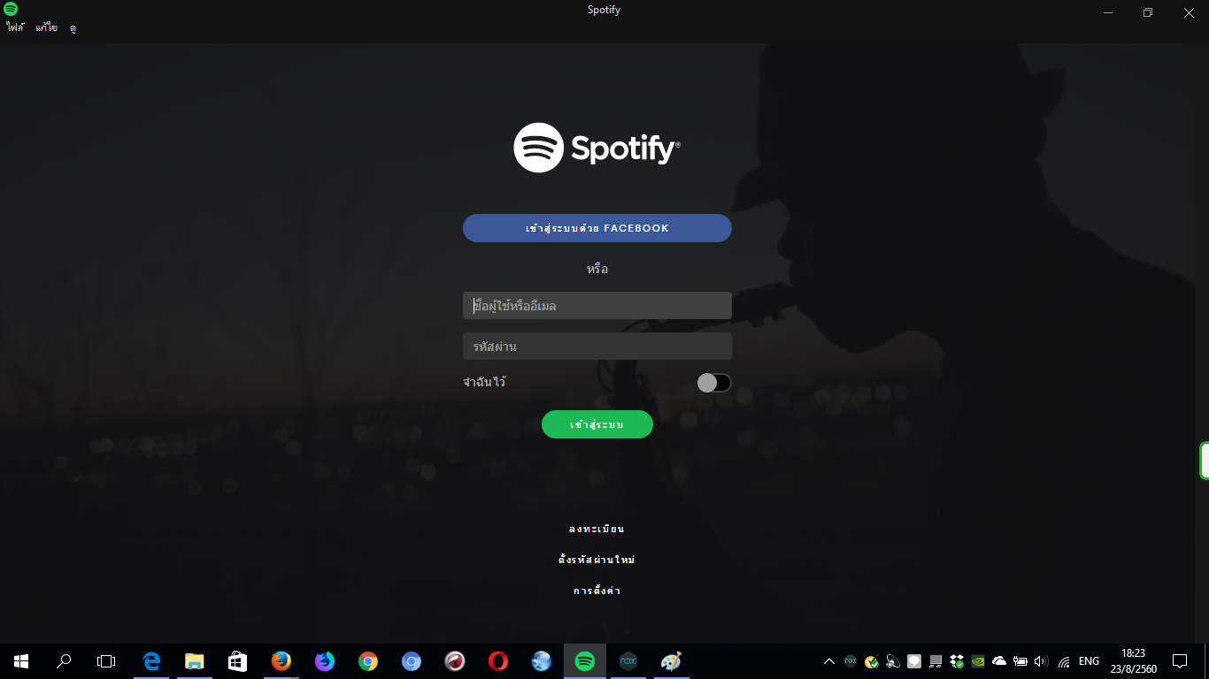The height and width of the screenshot is (679, 1209).
Task: Select Spotify taskbar icon
Action: (585, 660)
